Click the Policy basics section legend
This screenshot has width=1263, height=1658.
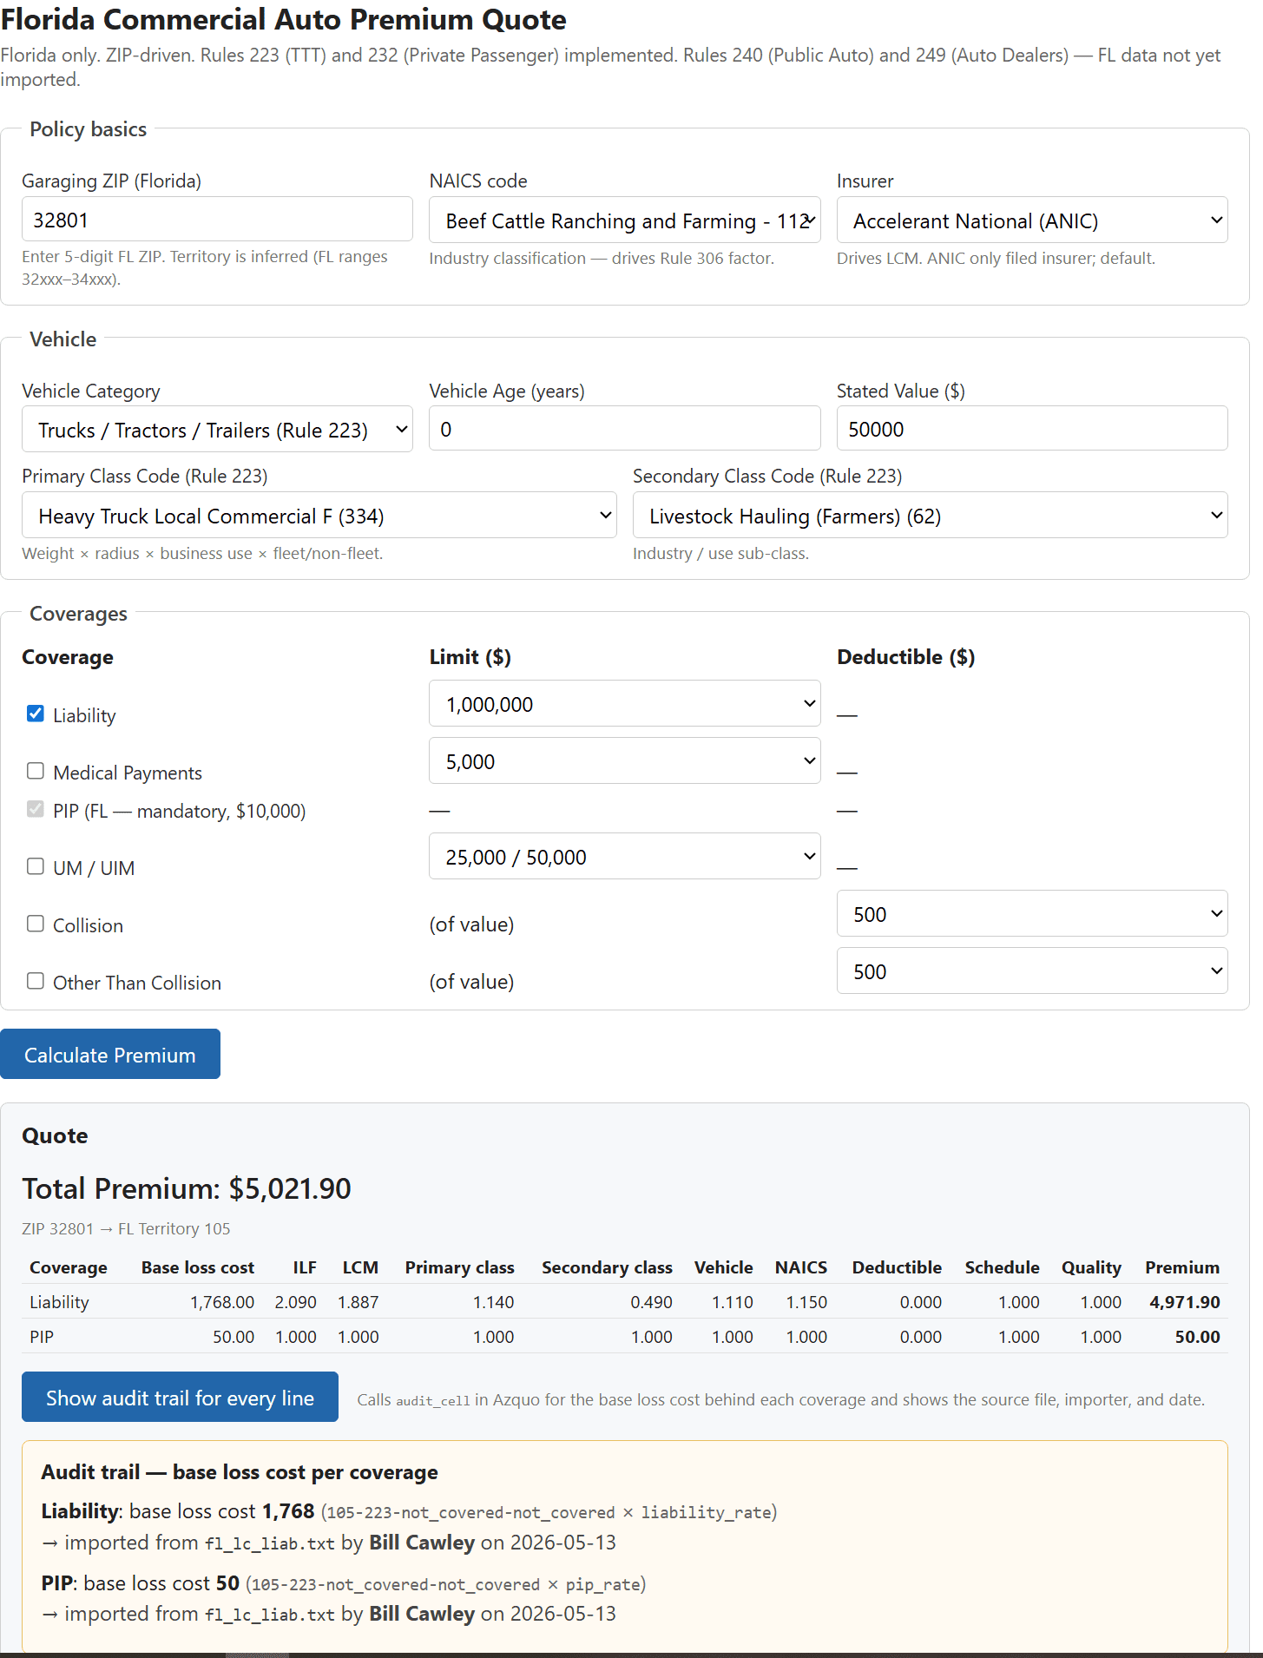[88, 129]
